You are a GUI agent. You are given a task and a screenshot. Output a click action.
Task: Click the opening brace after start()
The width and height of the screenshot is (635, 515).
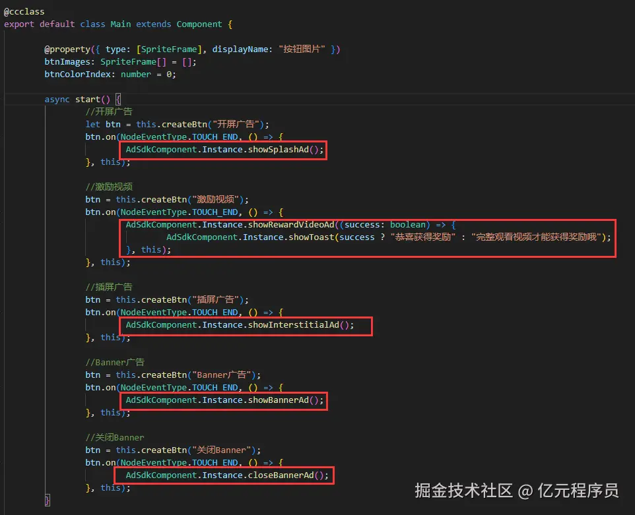click(x=118, y=100)
